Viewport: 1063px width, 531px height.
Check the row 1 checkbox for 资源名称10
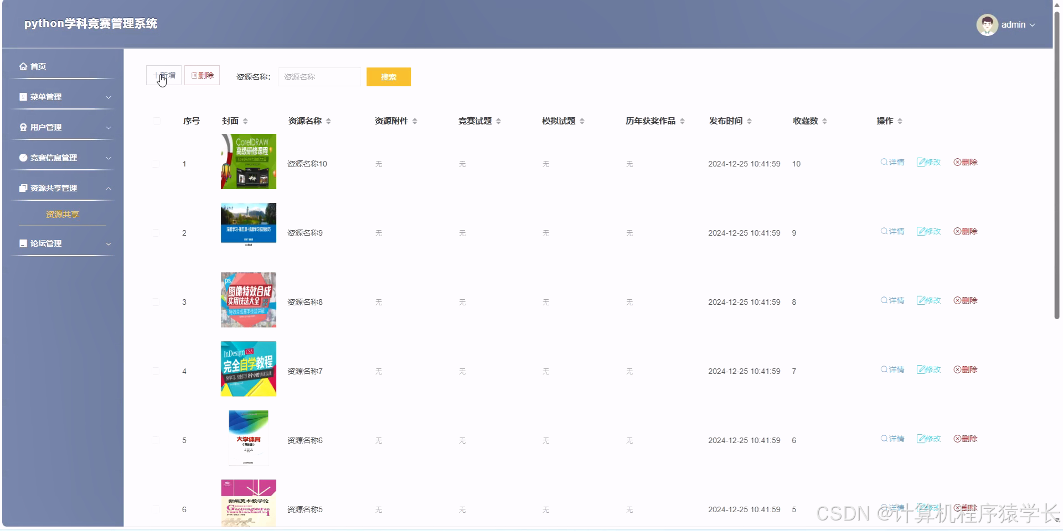(156, 164)
